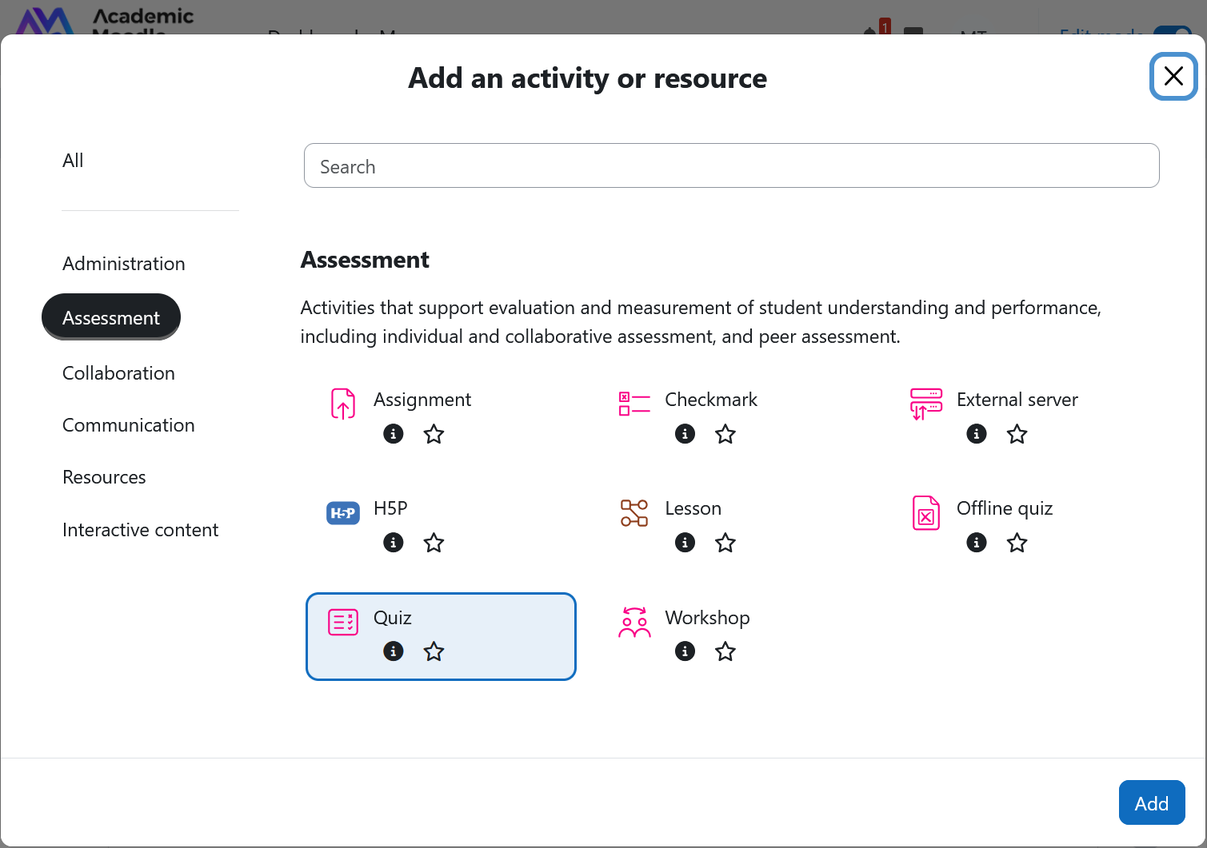Select the H5P activity icon
Viewport: 1207px width, 848px height.
(343, 513)
